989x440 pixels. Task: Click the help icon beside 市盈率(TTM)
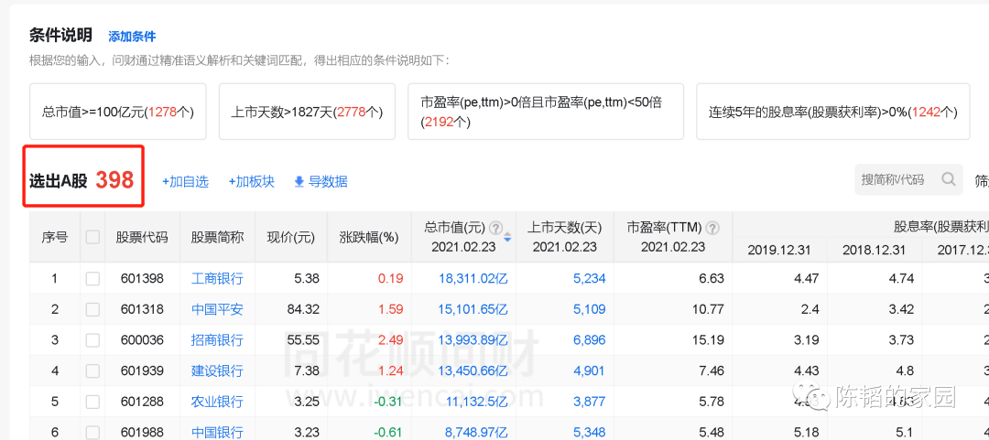[712, 228]
